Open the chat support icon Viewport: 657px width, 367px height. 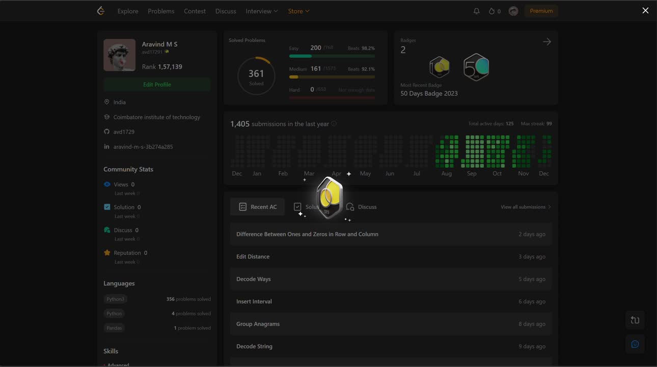pos(635,344)
